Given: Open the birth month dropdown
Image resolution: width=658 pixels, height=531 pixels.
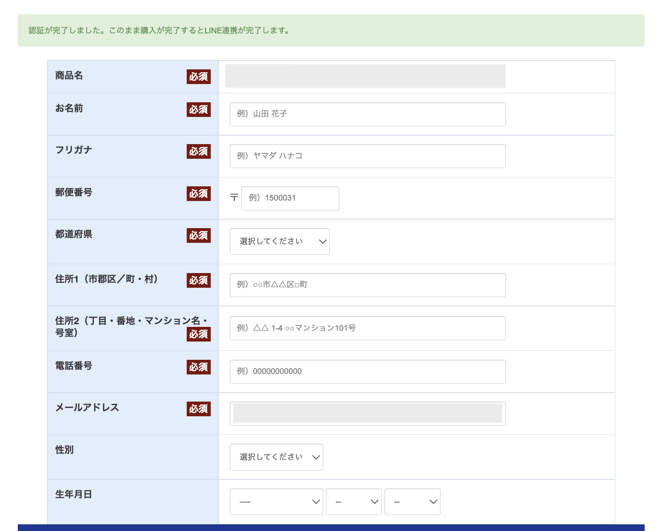Looking at the screenshot, I should tap(354, 502).
